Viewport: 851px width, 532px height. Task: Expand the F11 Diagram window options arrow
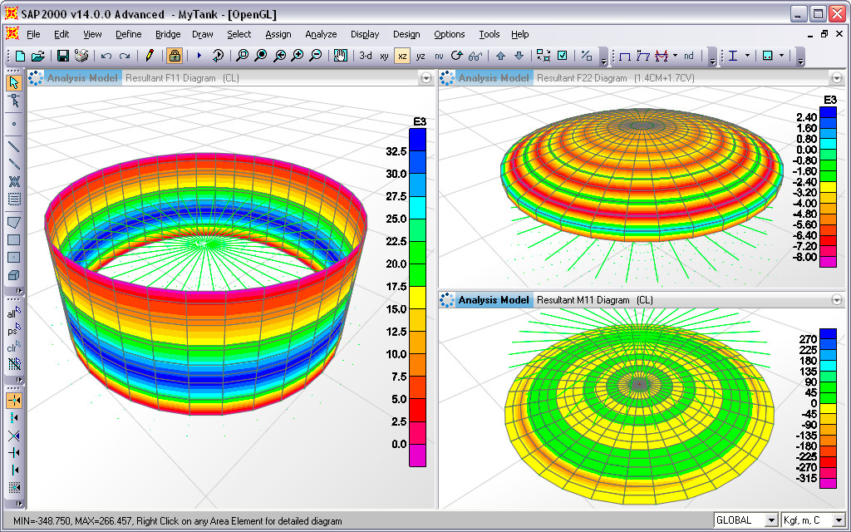pos(426,78)
